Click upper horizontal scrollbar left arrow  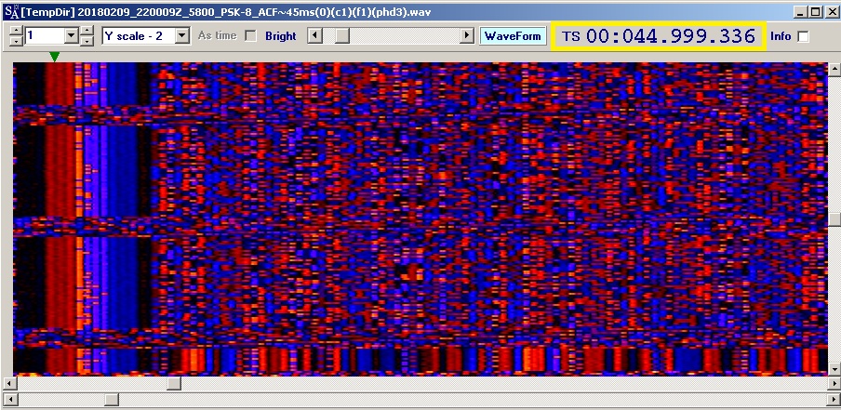tap(9, 384)
